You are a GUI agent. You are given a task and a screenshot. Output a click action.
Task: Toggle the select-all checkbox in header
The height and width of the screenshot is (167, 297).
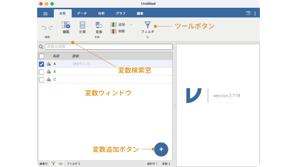click(x=42, y=56)
